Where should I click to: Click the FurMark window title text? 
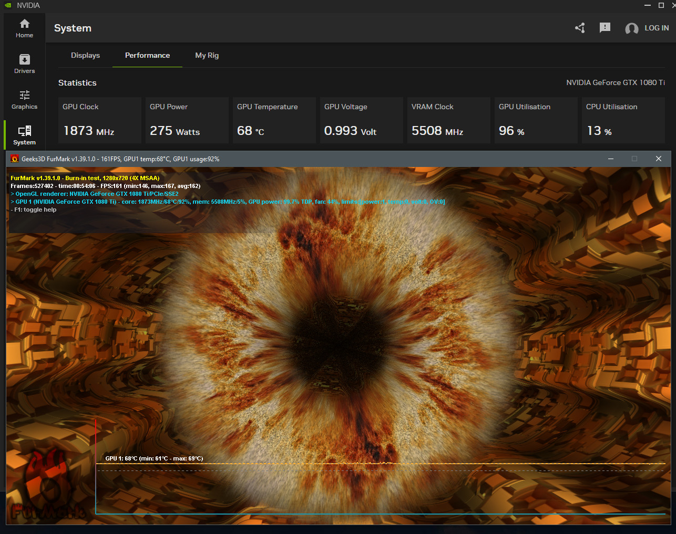click(120, 159)
